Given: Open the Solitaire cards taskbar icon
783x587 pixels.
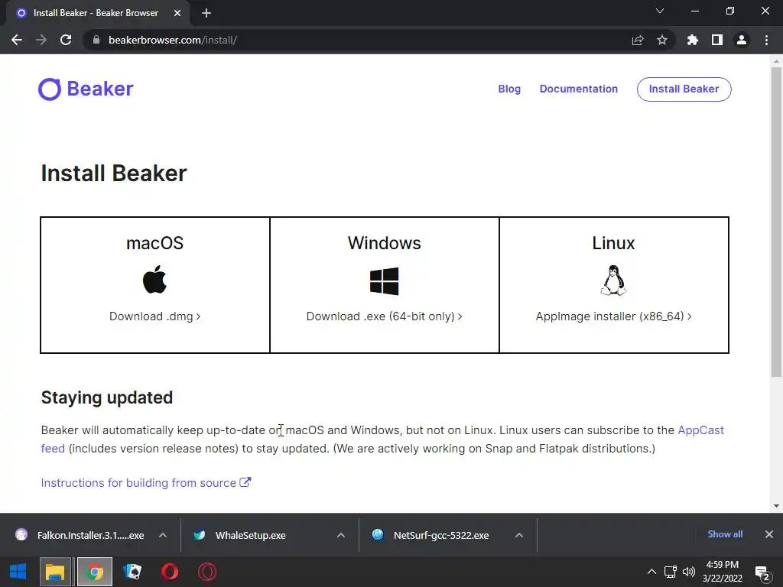Looking at the screenshot, I should pyautogui.click(x=132, y=572).
